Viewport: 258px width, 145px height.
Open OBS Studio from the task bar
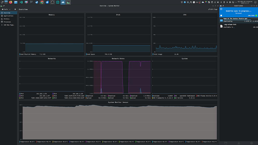click(x=52, y=2)
